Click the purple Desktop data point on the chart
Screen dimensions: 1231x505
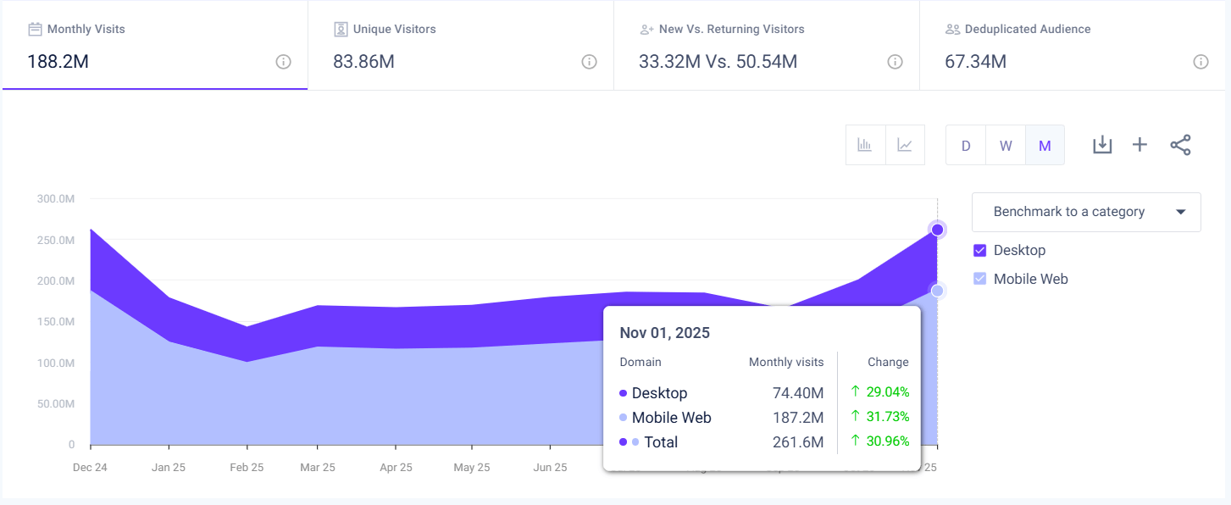click(x=937, y=229)
